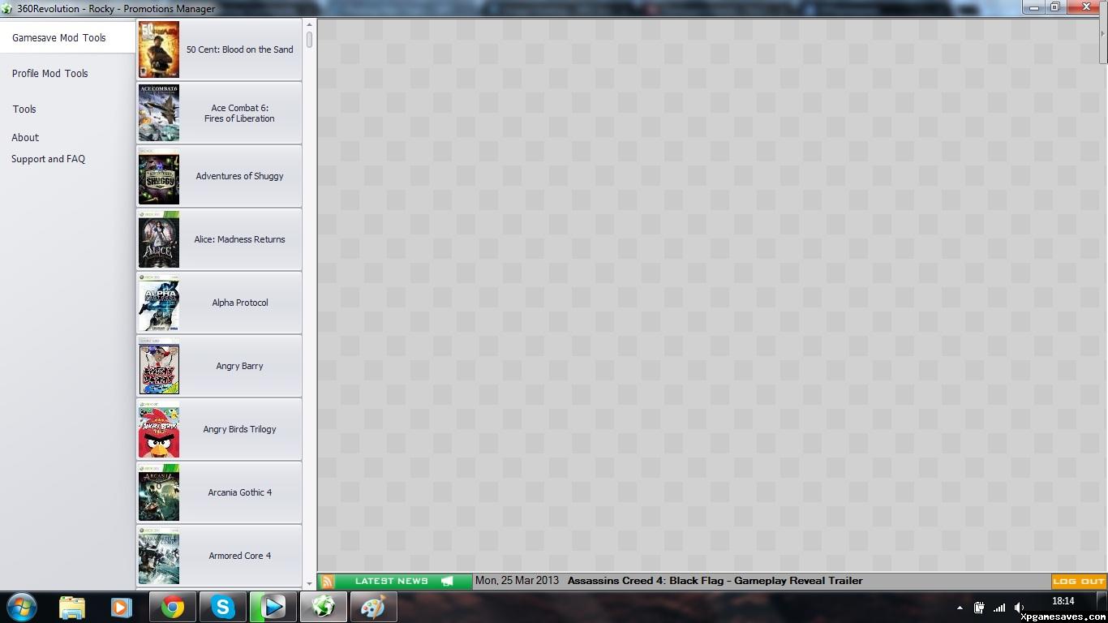Click the RSS feed icon in news bar
1108x623 pixels.
(327, 582)
